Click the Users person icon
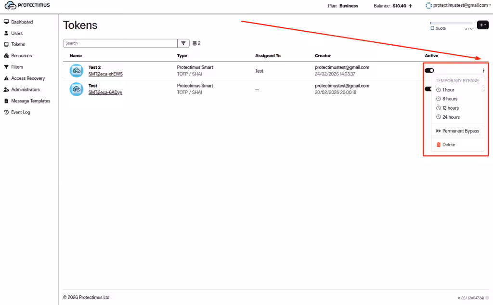 coord(6,33)
